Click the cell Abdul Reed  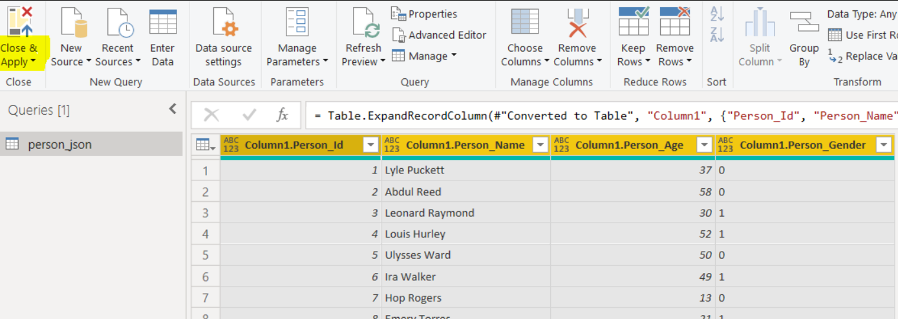click(x=465, y=192)
